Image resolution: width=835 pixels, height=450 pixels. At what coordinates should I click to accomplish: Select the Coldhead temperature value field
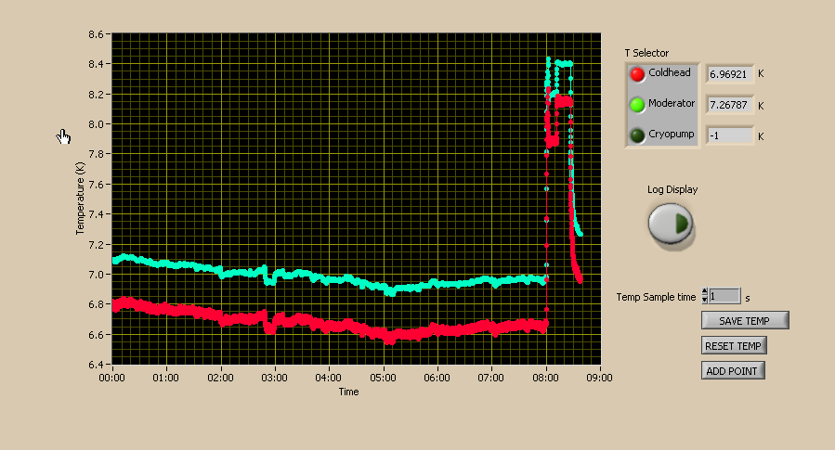tap(729, 74)
